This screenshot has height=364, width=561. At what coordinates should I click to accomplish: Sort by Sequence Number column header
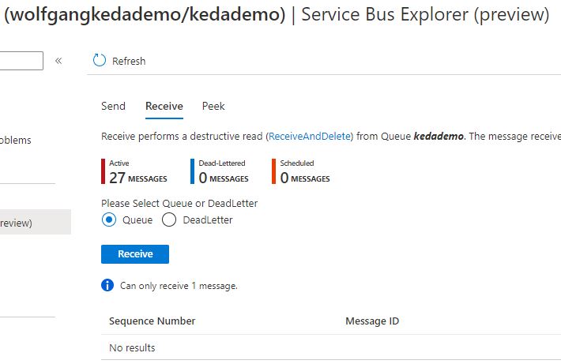click(152, 321)
